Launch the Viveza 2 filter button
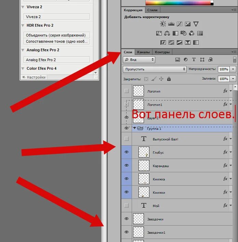 tap(57, 17)
